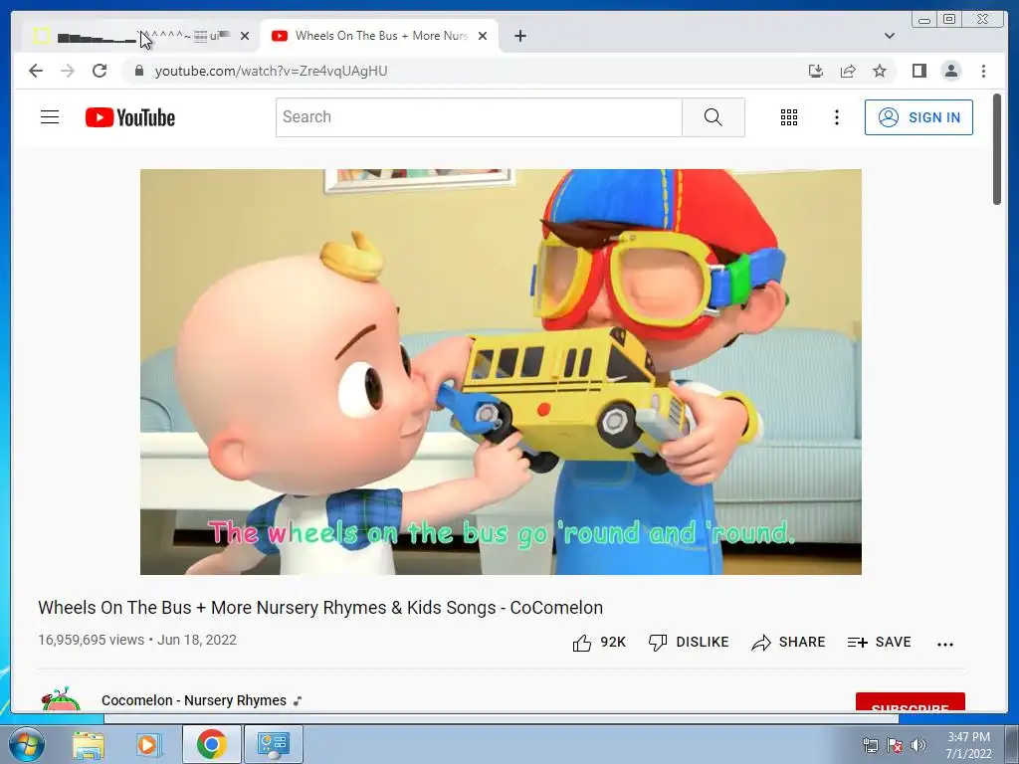Open the Windows Start menu

pos(26,744)
